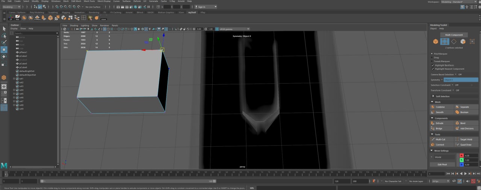Open Transform Constraint dropdown
This screenshot has height=190, width=481.
pos(453,90)
